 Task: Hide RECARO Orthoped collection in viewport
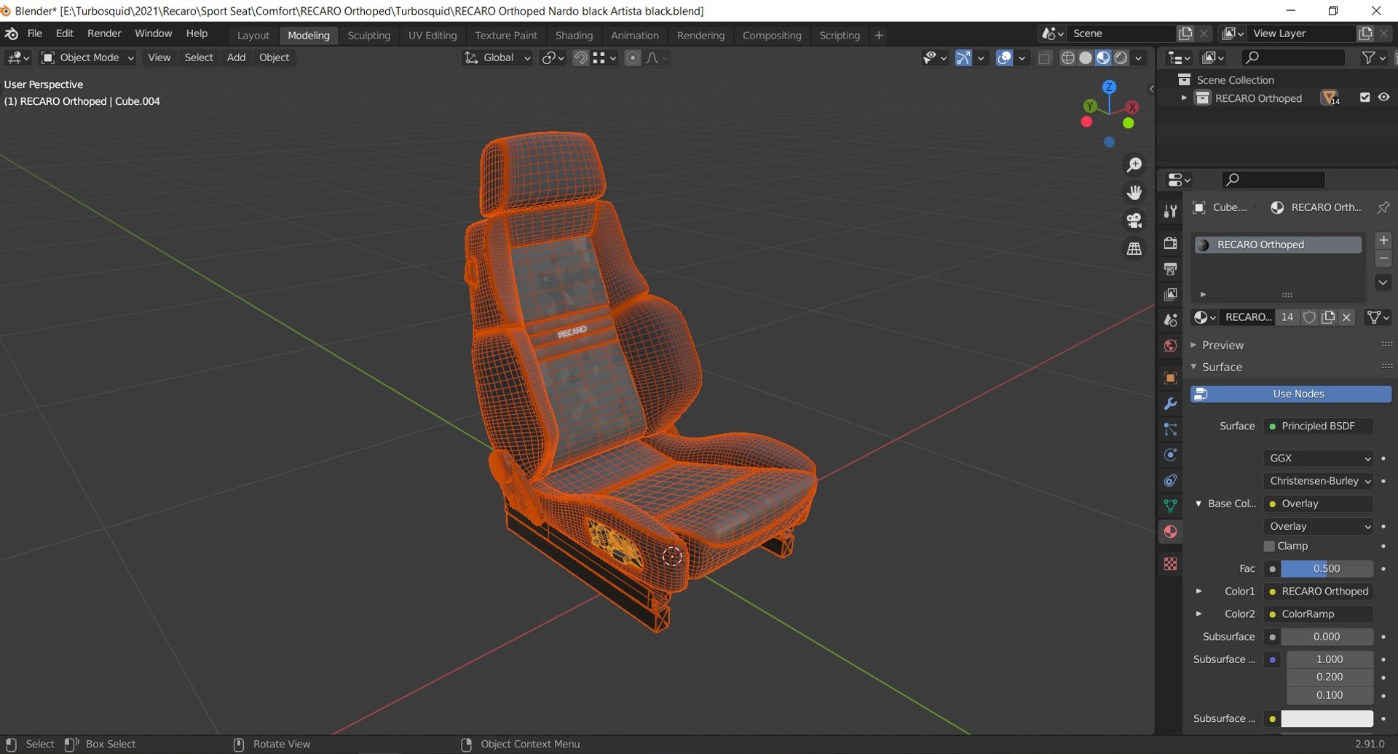[x=1383, y=98]
